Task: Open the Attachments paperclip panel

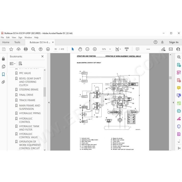Action: (x=3, y=82)
